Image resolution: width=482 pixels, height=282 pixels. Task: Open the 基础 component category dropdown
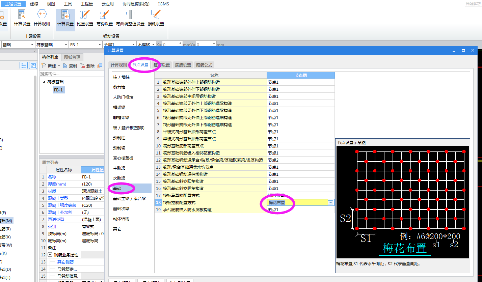32,45
